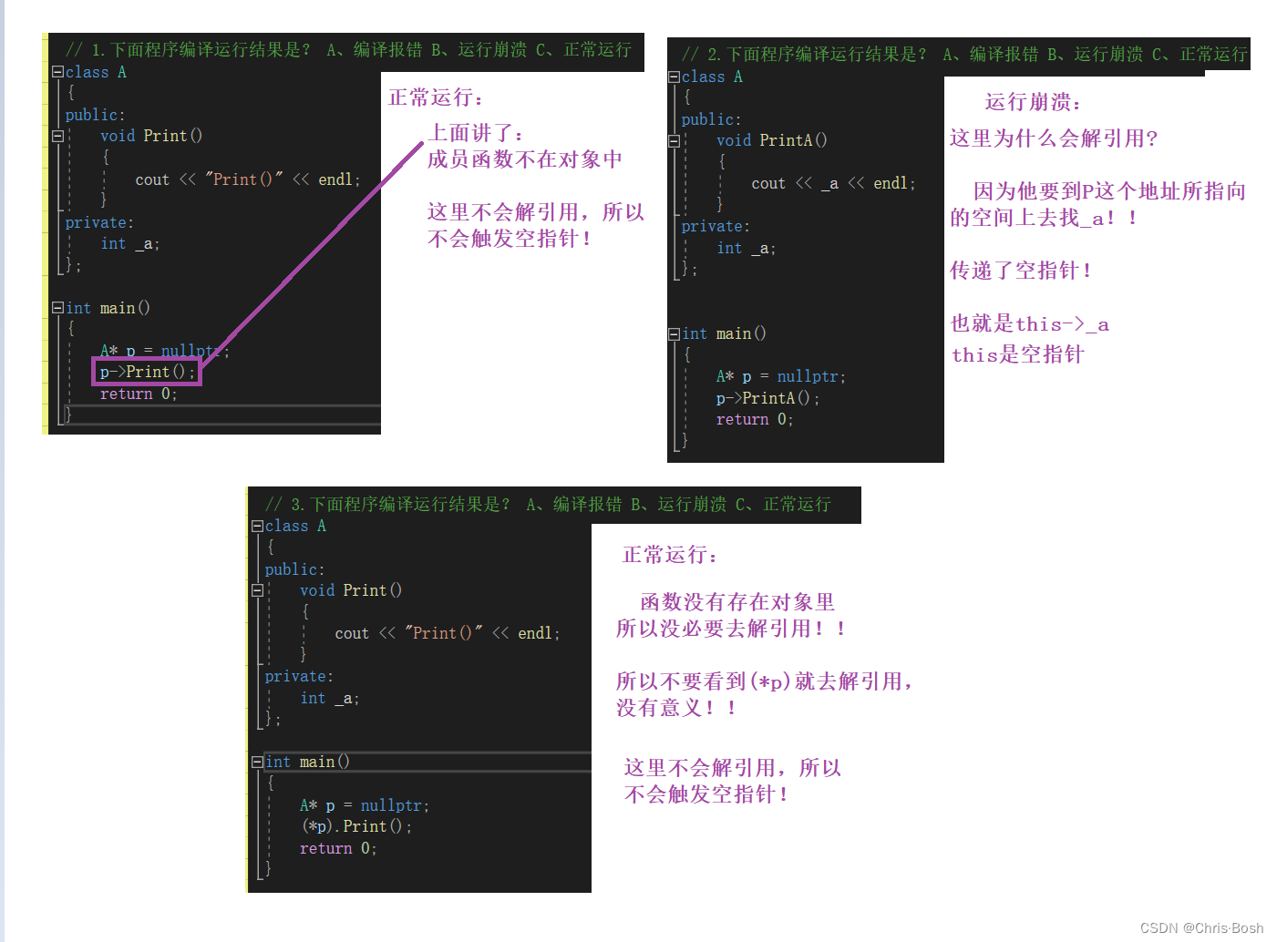Click the annotation "函数没有存在对象里"
1277x942 pixels.
[x=737, y=602]
